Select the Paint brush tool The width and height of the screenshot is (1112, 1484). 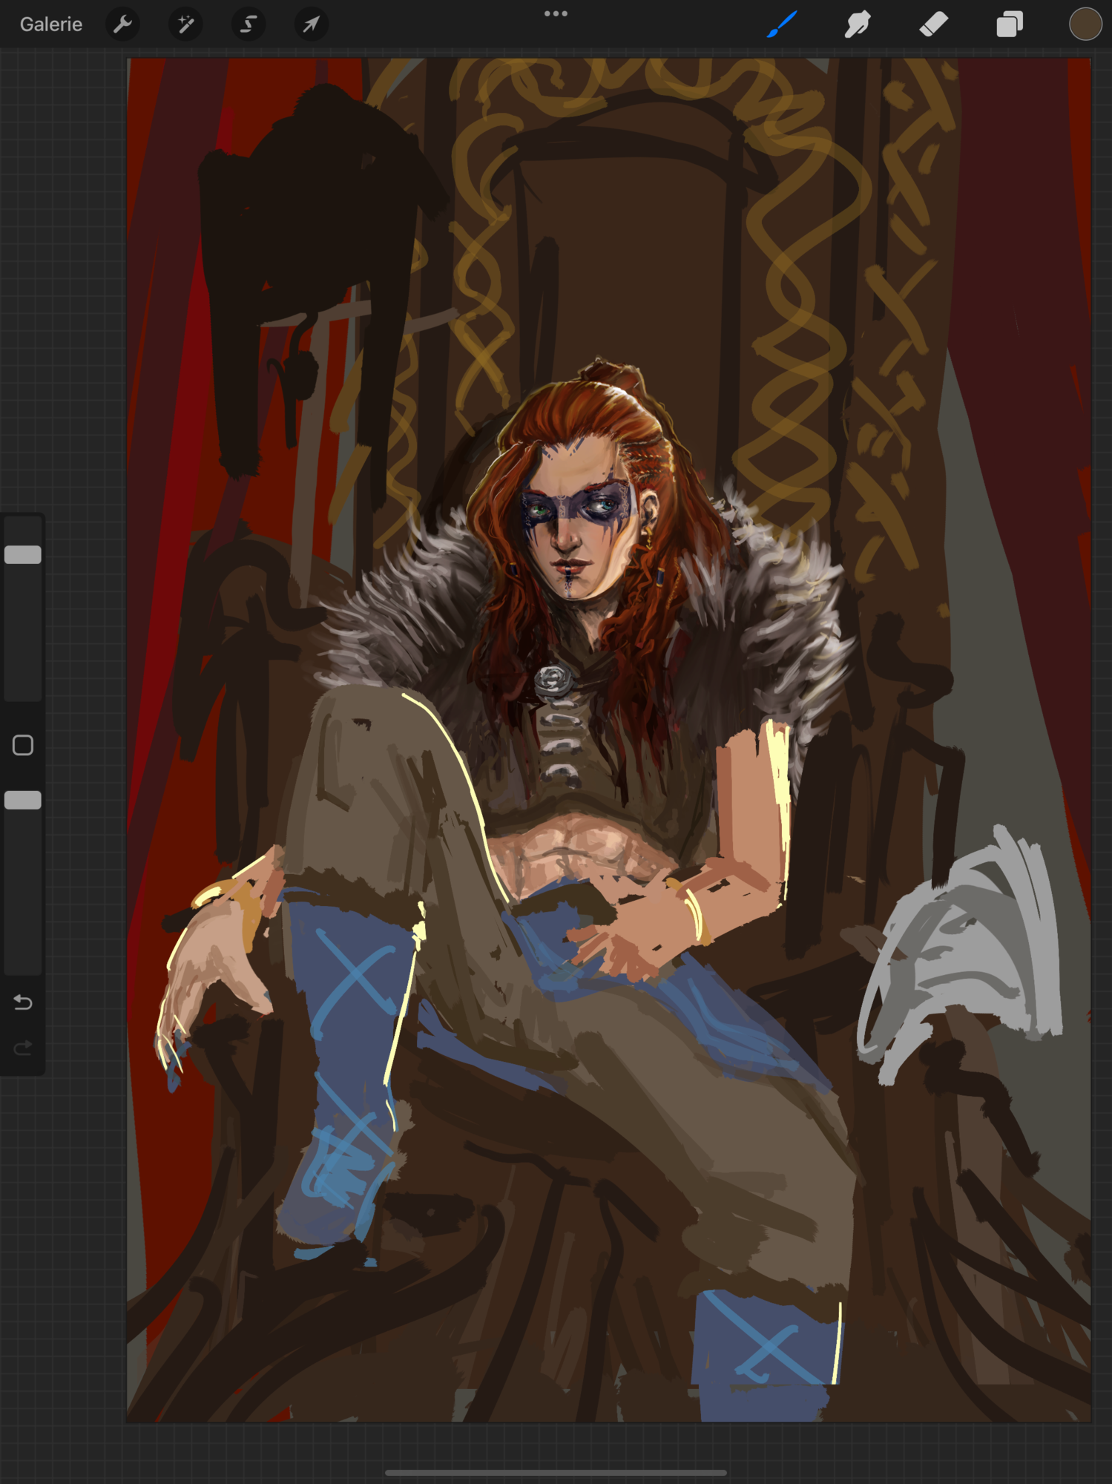[782, 24]
